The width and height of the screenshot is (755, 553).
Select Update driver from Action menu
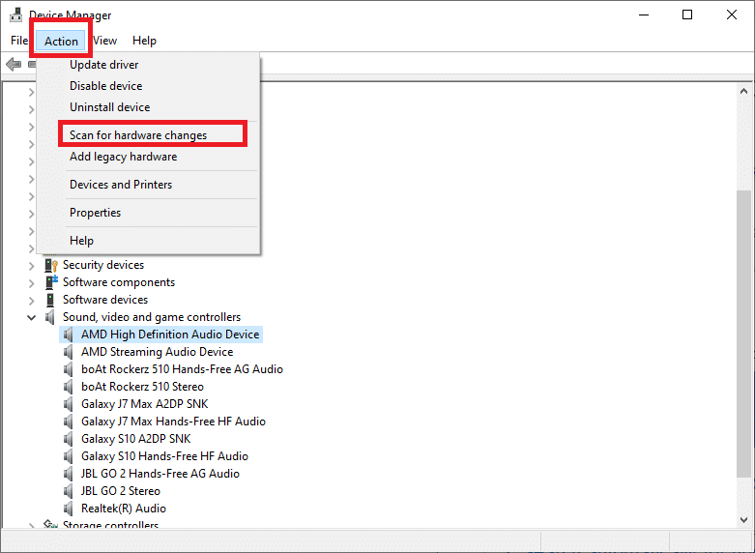[x=103, y=65]
